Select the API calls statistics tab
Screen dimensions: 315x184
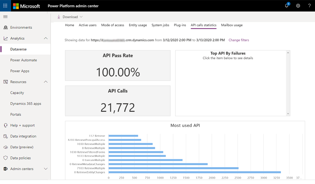click(203, 25)
